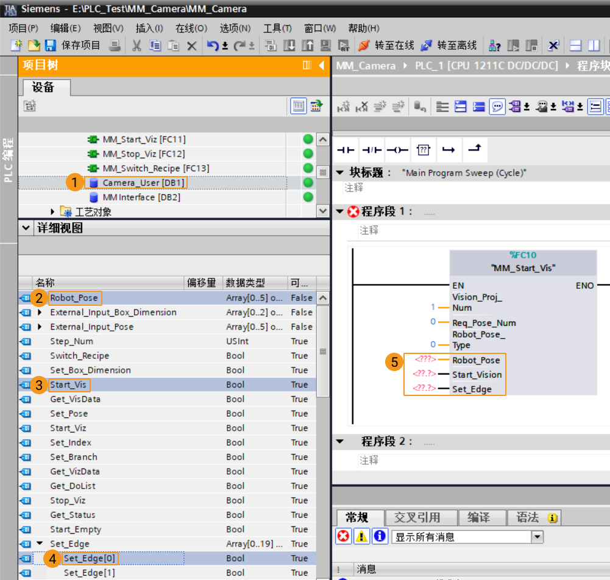Select Camera_User [DB1] data block
The height and width of the screenshot is (580, 610).
(x=143, y=183)
